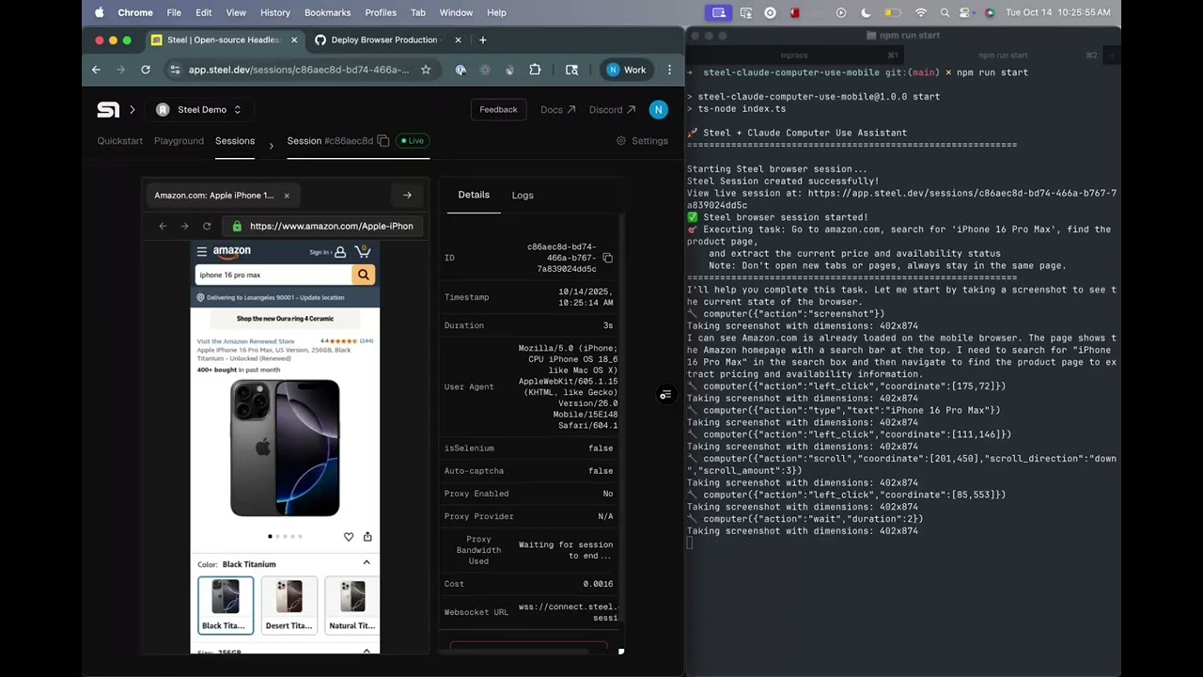Go to the Quickstart tab
Viewport: 1203px width, 677px height.
pyautogui.click(x=120, y=141)
